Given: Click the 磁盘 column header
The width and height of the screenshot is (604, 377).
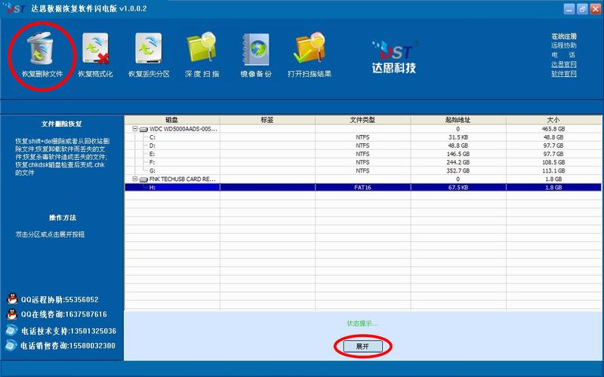Looking at the screenshot, I should click(172, 120).
